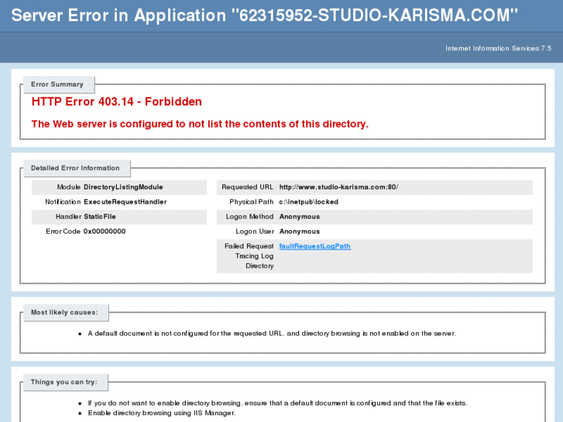Click the Error Code field label
Image resolution: width=563 pixels, height=422 pixels.
pos(63,232)
